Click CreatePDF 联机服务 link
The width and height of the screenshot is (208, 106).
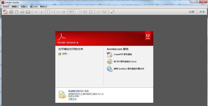click(x=123, y=54)
